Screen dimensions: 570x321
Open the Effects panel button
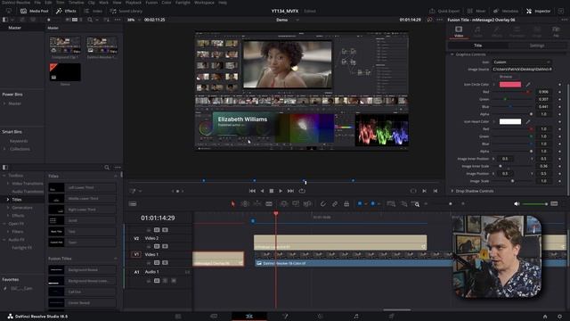[x=66, y=11]
